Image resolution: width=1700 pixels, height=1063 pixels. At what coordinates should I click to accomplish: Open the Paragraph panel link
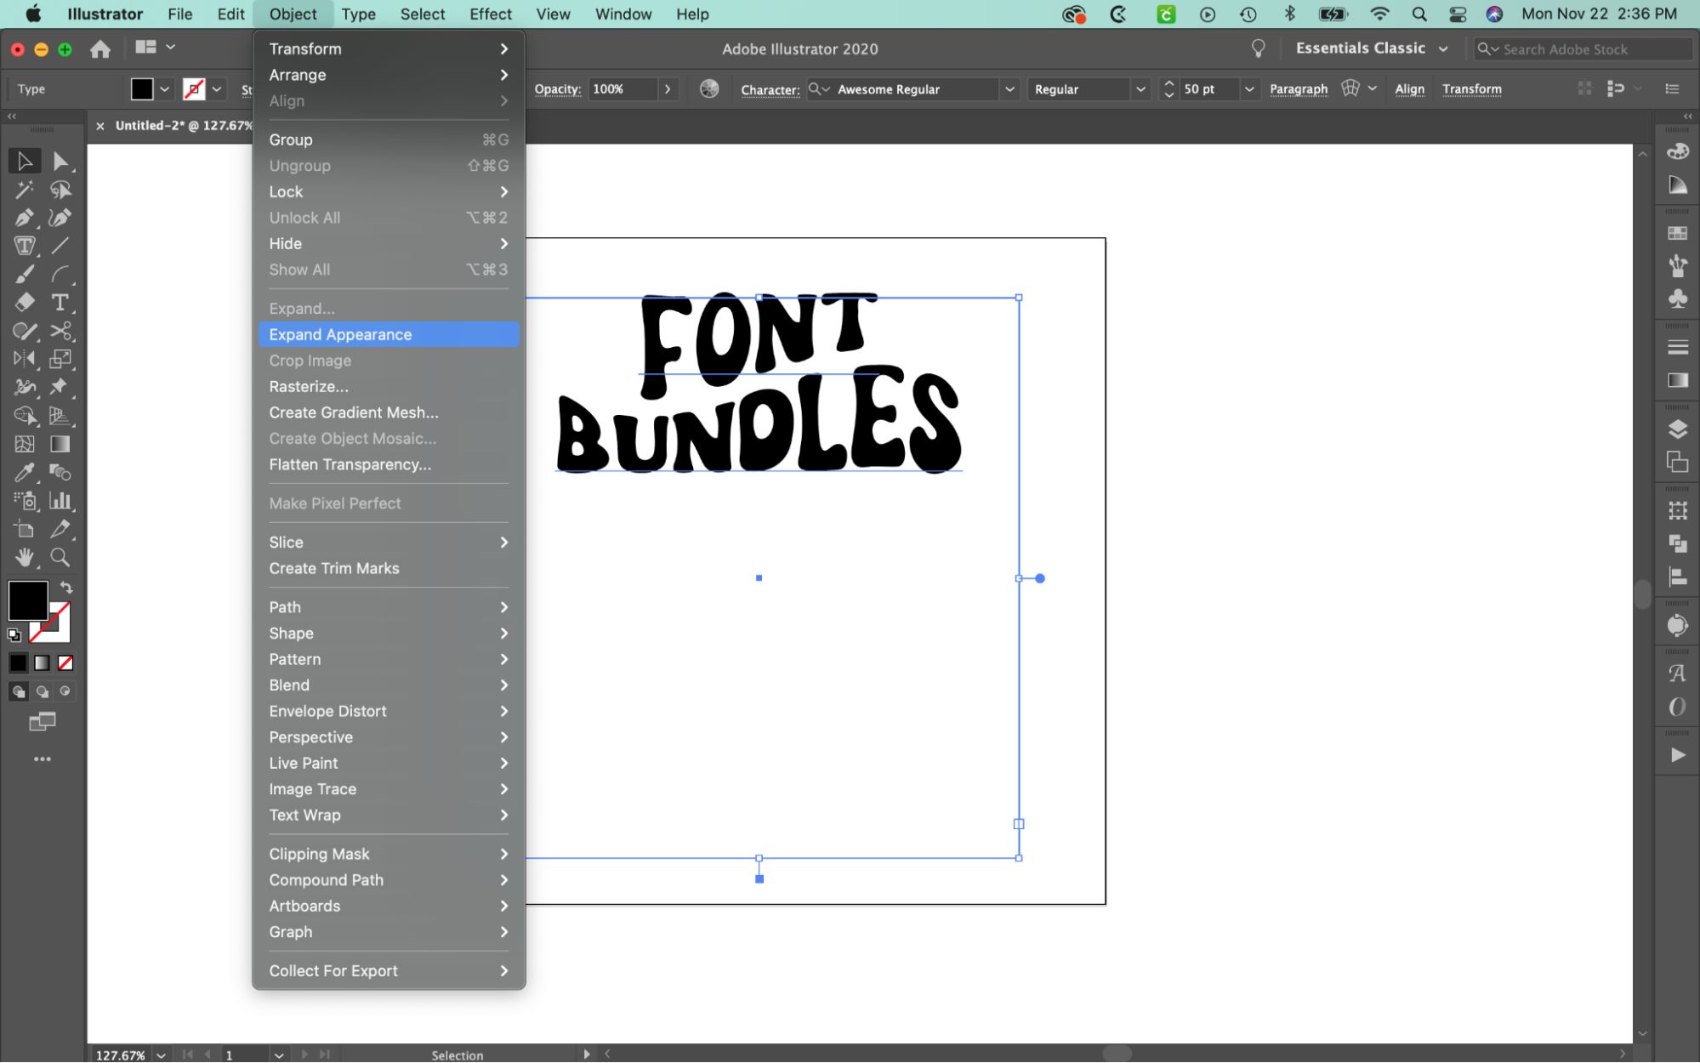[x=1298, y=88]
